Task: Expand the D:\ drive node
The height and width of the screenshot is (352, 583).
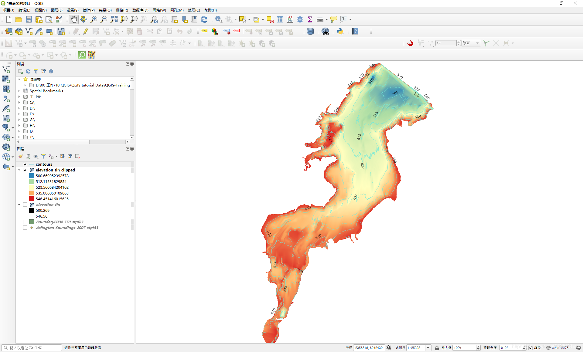Action: (19, 108)
